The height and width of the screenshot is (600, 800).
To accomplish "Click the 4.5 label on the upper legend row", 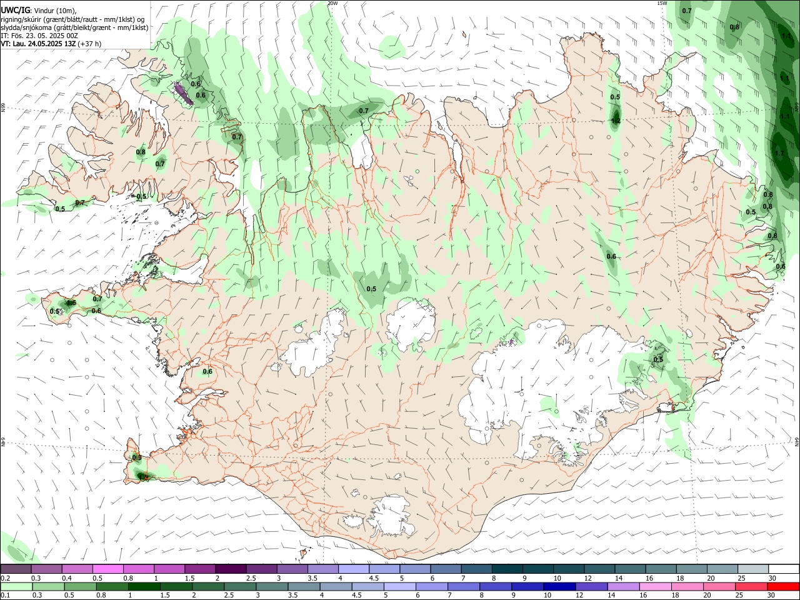I will pyautogui.click(x=374, y=578).
